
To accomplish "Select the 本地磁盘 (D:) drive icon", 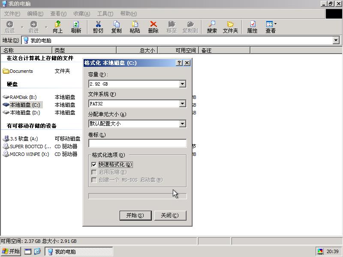I will (x=6, y=113).
